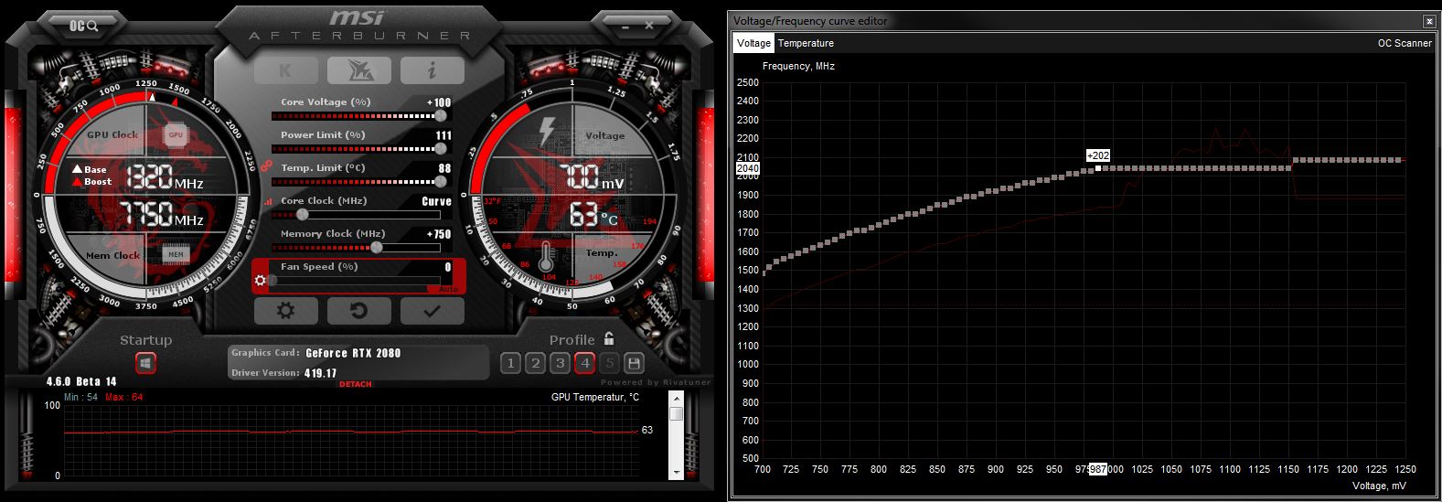Click the save profile floppy icon
Screen dimensions: 1442x502
click(634, 363)
